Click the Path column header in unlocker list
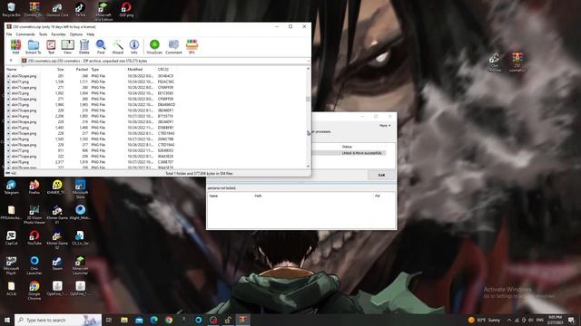The image size is (581, 326). click(258, 196)
